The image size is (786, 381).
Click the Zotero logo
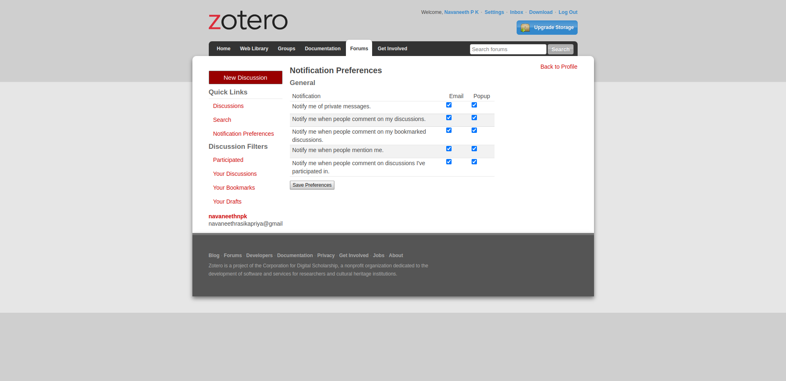[248, 20]
